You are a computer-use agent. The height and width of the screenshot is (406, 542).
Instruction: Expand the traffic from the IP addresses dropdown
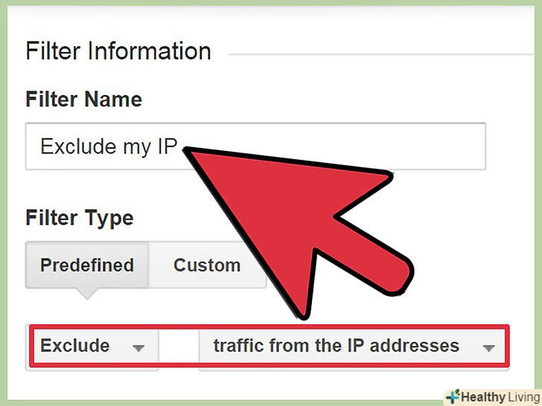pos(352,347)
